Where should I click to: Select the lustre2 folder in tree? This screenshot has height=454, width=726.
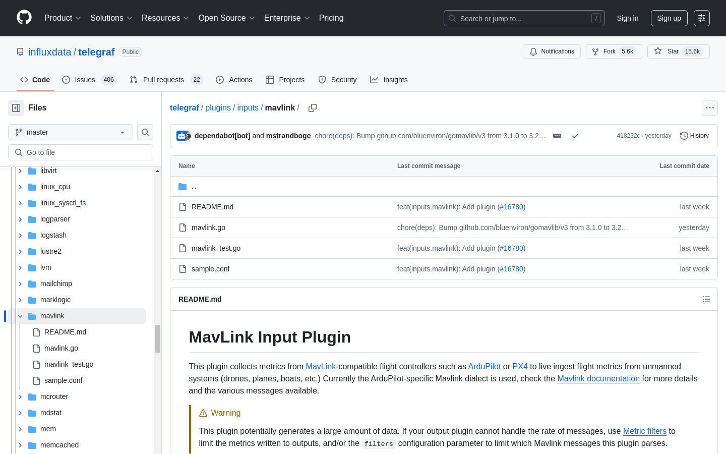point(51,251)
